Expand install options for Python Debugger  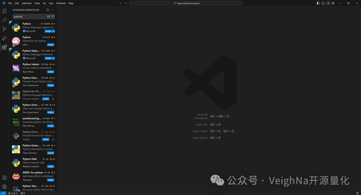coord(53,58)
